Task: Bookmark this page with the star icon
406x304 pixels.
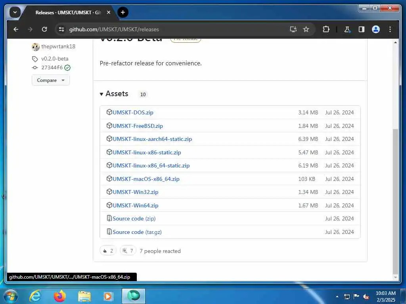Action: (306, 29)
